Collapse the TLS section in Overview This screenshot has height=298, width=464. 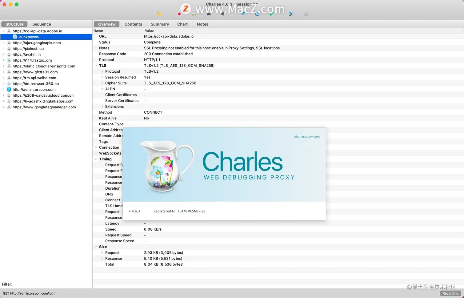point(96,66)
